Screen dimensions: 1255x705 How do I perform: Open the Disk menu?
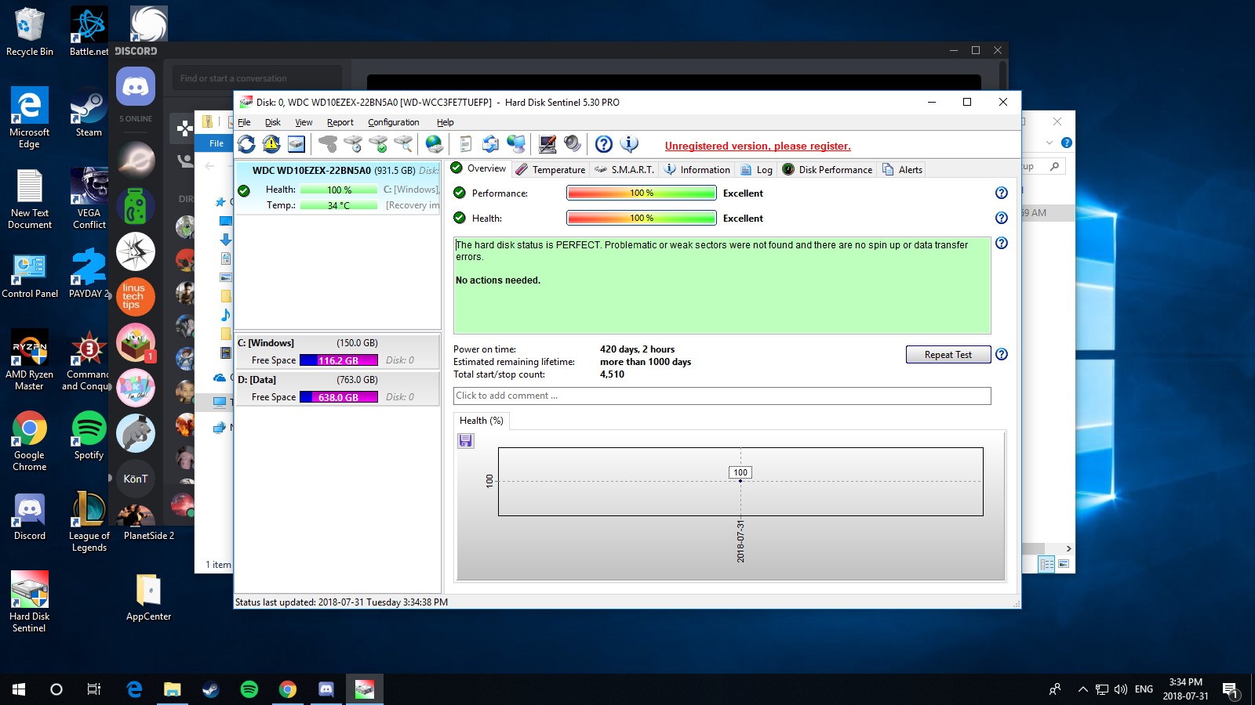pos(273,122)
